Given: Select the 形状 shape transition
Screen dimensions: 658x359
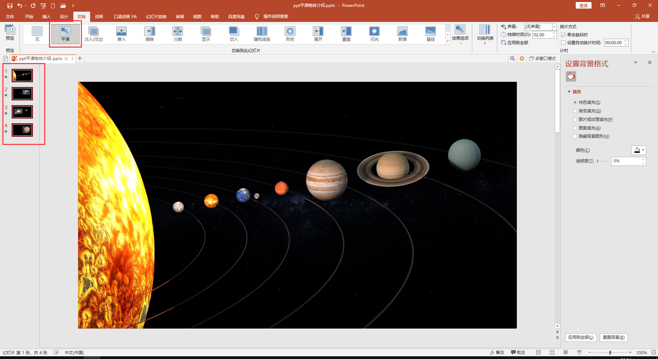Looking at the screenshot, I should 290,34.
